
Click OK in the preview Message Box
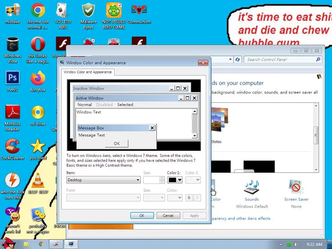117,143
